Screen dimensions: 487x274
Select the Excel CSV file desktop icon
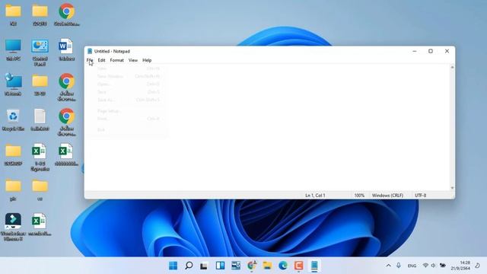click(66, 155)
